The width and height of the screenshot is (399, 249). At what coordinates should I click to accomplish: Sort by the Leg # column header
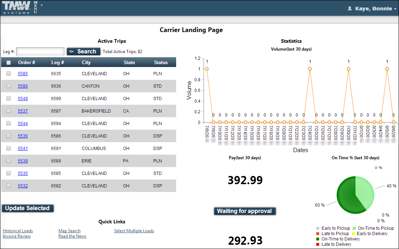pyautogui.click(x=57, y=62)
